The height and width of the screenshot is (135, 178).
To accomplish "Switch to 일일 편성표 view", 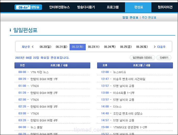I will point(130,18).
